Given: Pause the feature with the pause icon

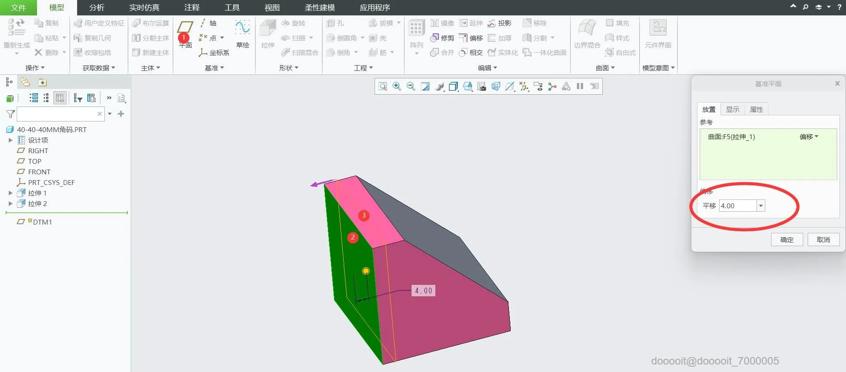Looking at the screenshot, I should tap(580, 86).
